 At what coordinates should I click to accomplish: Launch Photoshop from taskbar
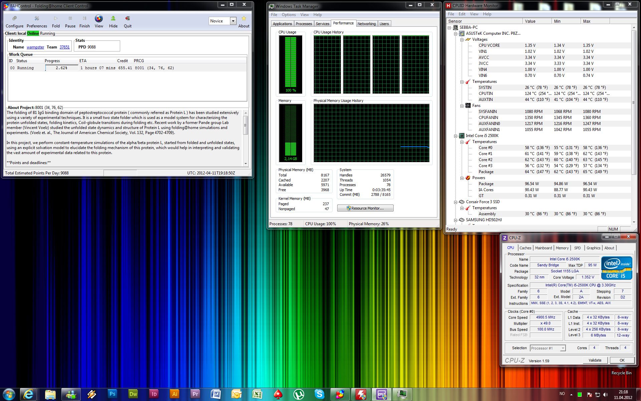point(112,394)
